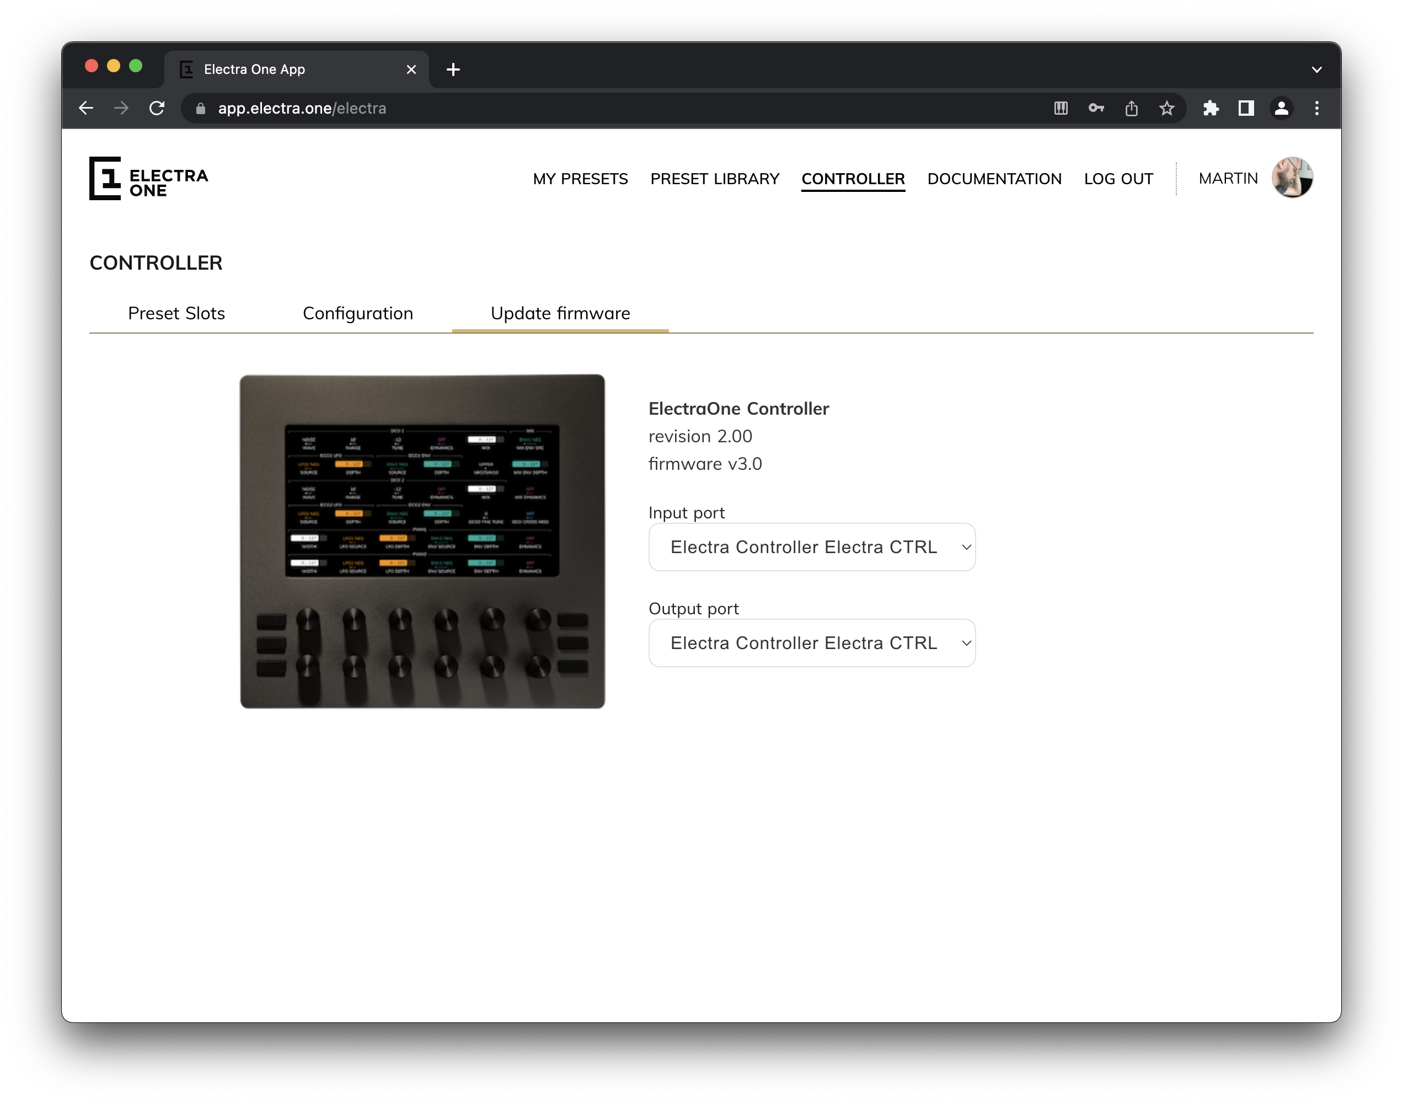Click the Electra One logo
Viewport: 1403px width, 1104px height.
point(149,179)
